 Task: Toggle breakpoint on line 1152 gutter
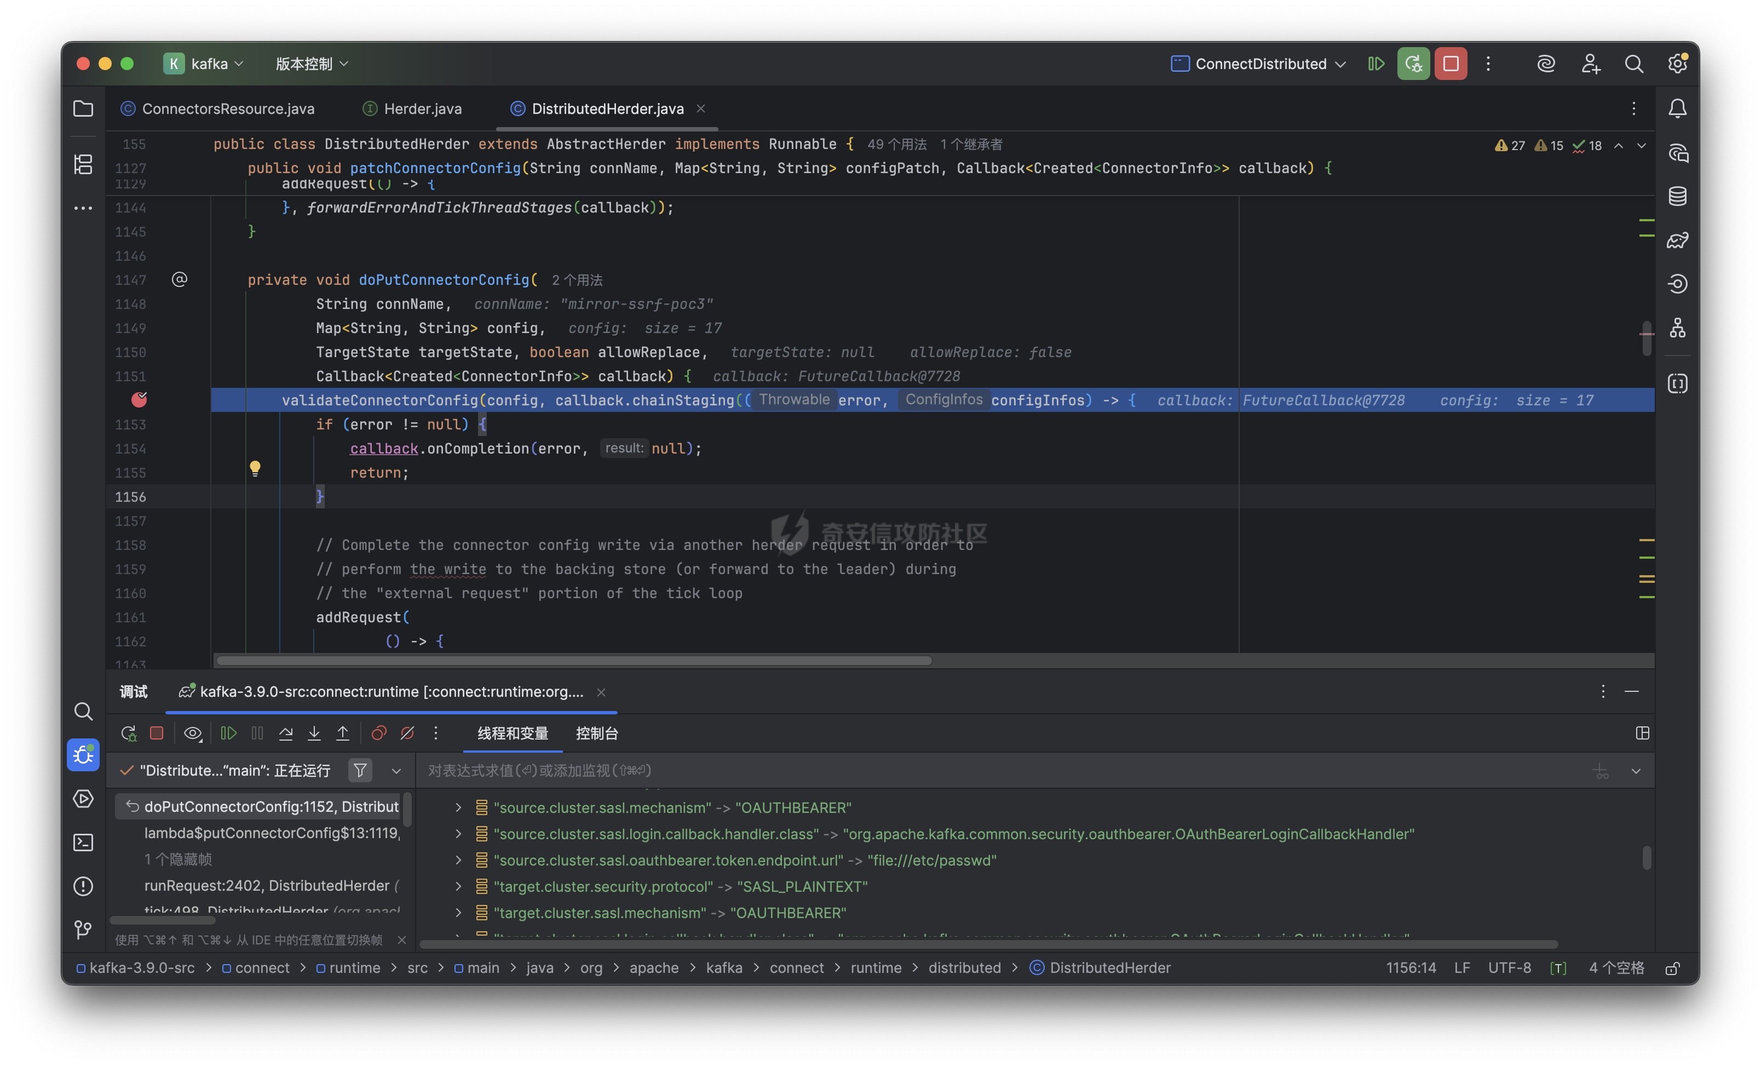[139, 400]
